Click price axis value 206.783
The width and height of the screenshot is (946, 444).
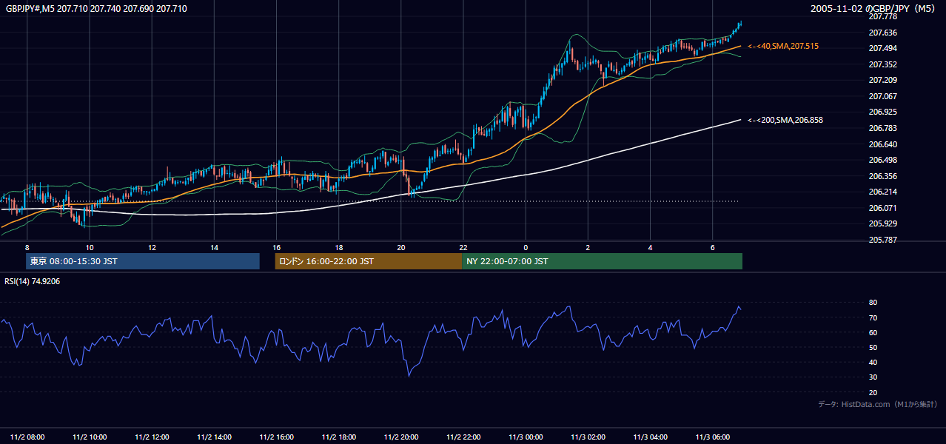pyautogui.click(x=882, y=128)
